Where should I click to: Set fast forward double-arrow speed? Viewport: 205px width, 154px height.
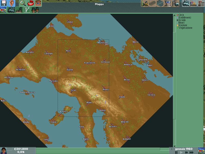[186, 152]
